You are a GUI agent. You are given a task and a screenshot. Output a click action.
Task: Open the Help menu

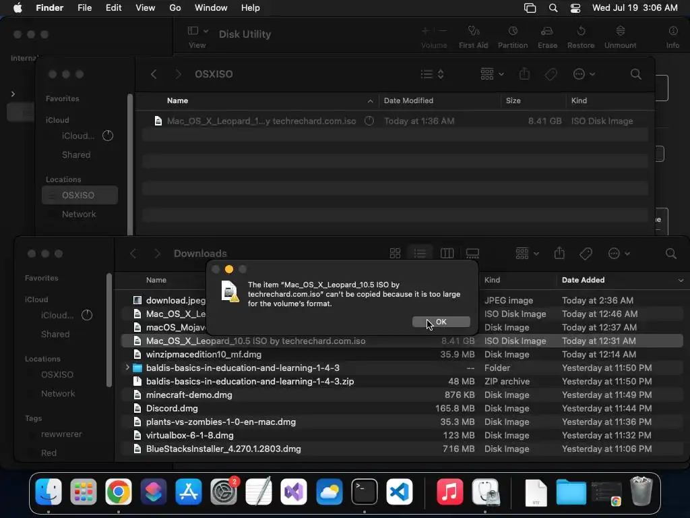coord(251,8)
